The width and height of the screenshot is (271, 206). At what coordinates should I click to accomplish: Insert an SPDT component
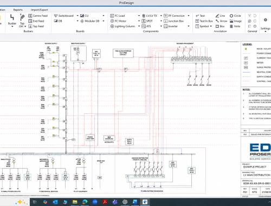(147, 21)
